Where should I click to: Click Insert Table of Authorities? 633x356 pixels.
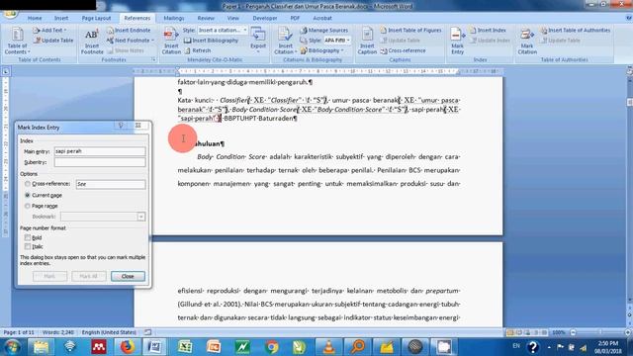point(576,31)
